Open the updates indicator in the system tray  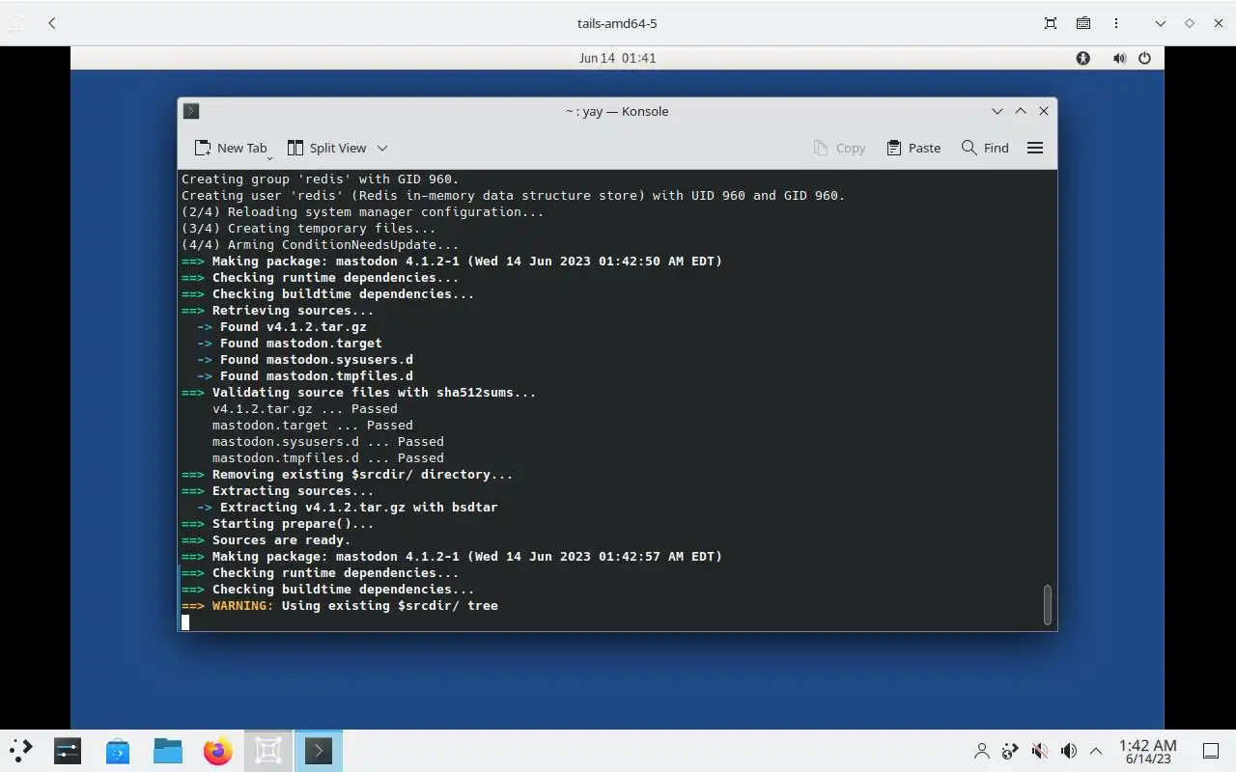click(1010, 751)
